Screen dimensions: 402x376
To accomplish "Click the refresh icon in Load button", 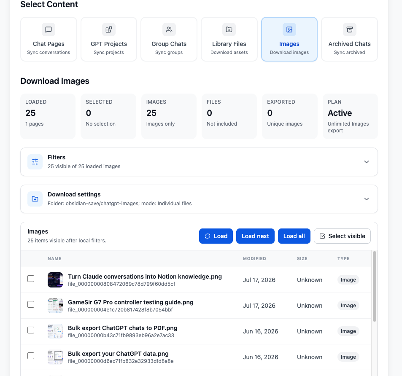I will click(x=208, y=236).
